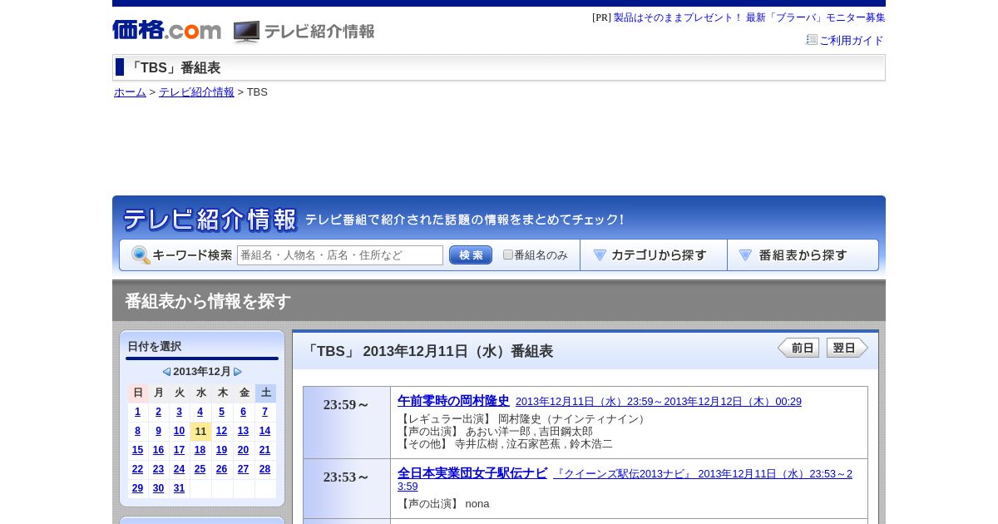Viewport: 998px width, 524px height.
Task: Select December 15 in calendar
Action: [x=137, y=450]
